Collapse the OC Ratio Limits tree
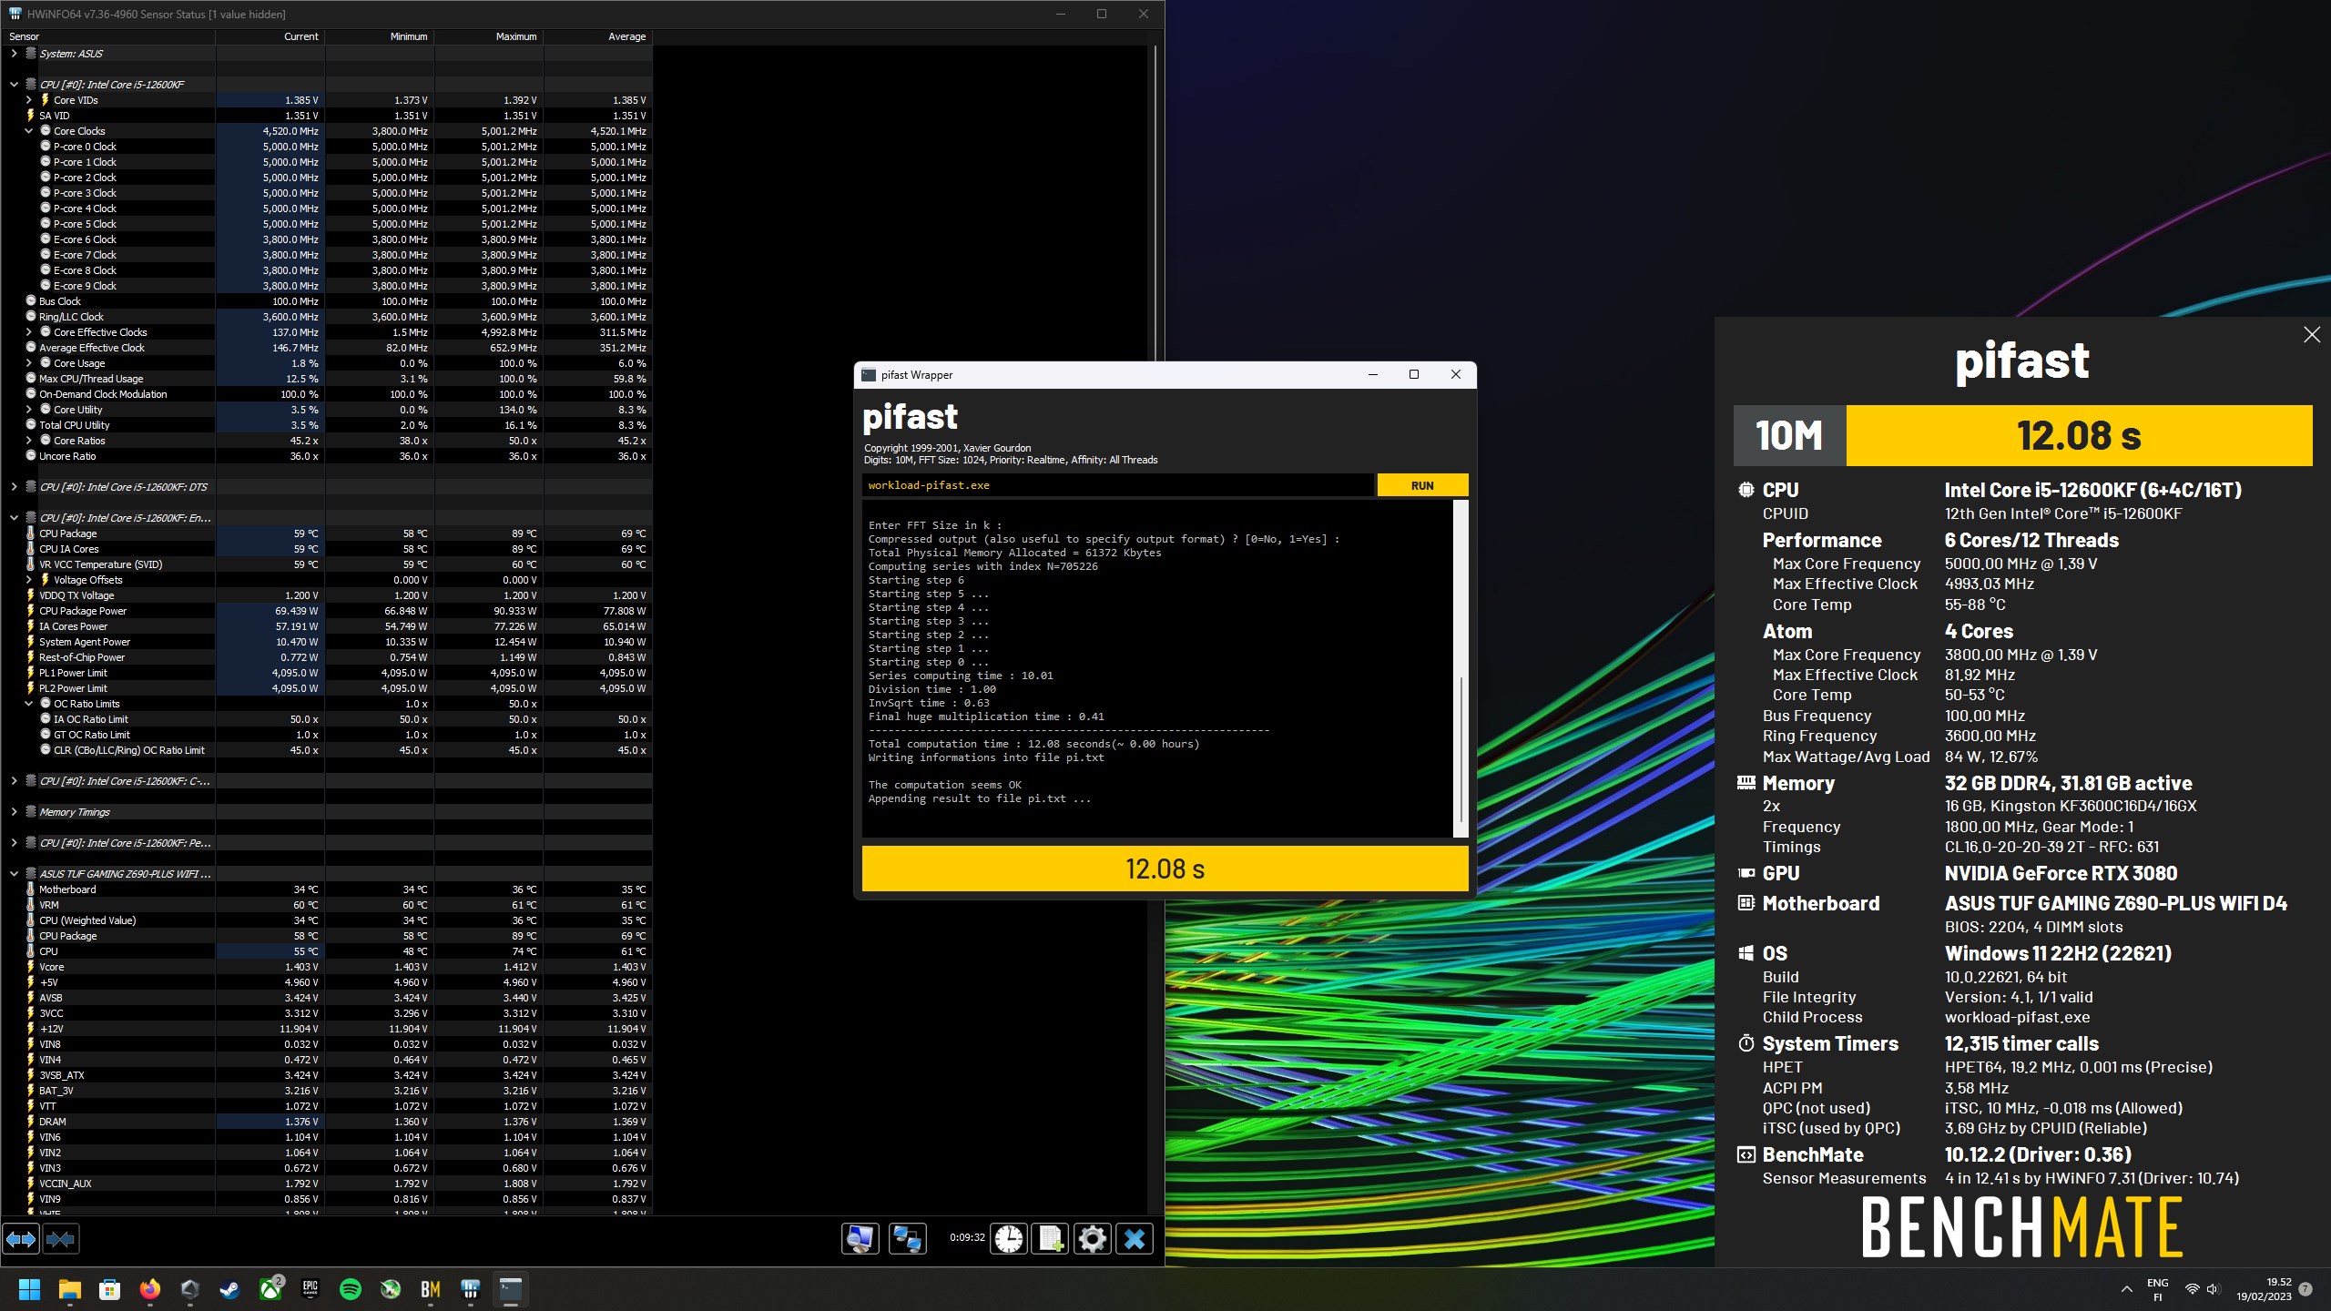This screenshot has width=2331, height=1311. coord(28,704)
